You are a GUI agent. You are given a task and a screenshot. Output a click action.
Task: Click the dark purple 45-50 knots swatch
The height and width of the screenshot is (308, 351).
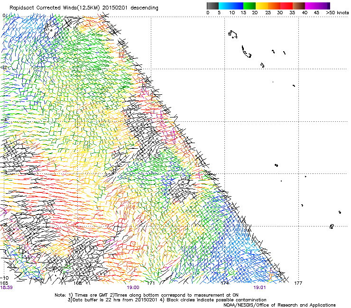[323, 6]
